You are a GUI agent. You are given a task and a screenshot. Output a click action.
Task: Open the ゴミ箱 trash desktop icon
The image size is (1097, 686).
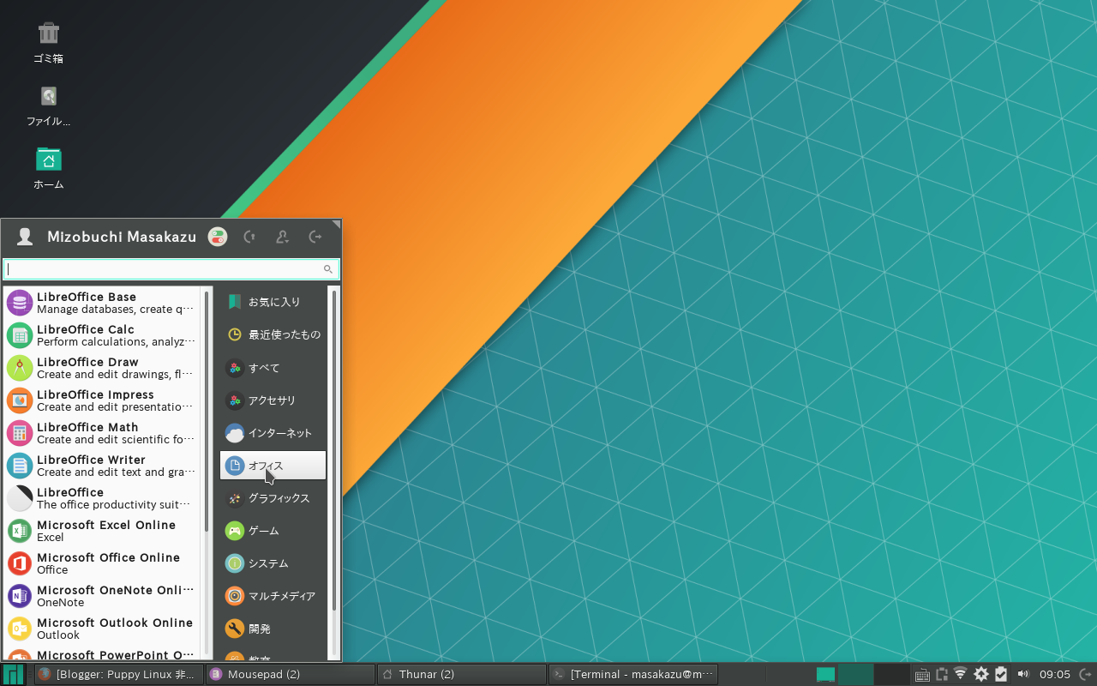pyautogui.click(x=49, y=43)
